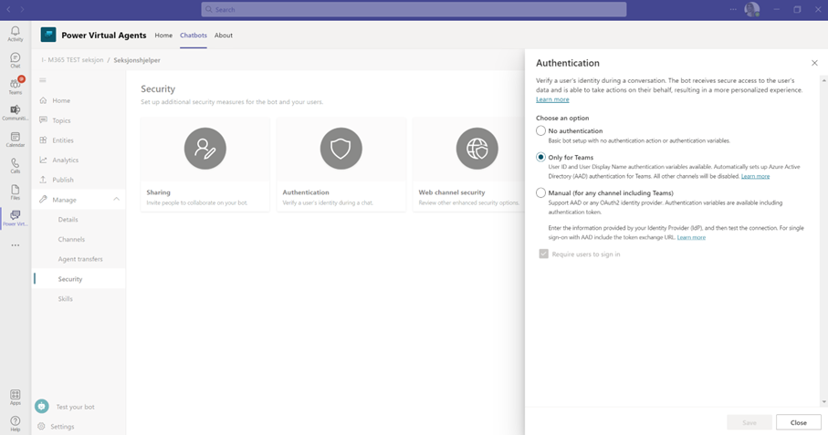The height and width of the screenshot is (435, 828).
Task: Open the title bar more options ellipsis
Action: click(x=733, y=9)
